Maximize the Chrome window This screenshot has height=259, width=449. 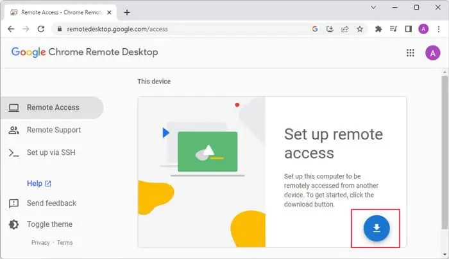pyautogui.click(x=416, y=8)
